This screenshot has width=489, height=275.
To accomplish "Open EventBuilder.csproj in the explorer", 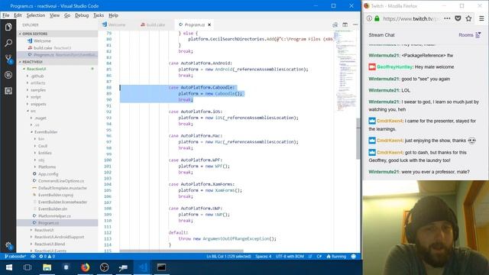I will [56, 195].
